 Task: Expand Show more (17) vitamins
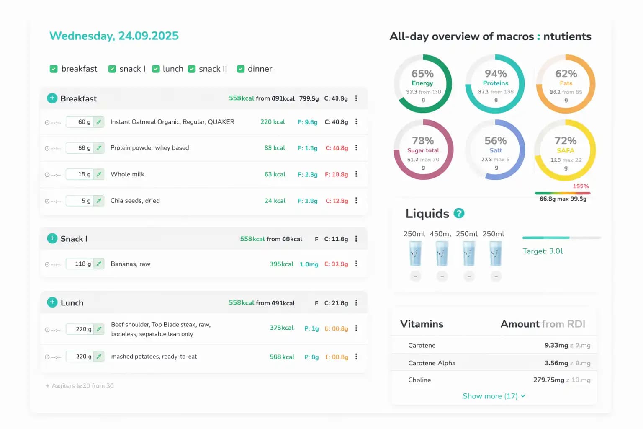494,396
